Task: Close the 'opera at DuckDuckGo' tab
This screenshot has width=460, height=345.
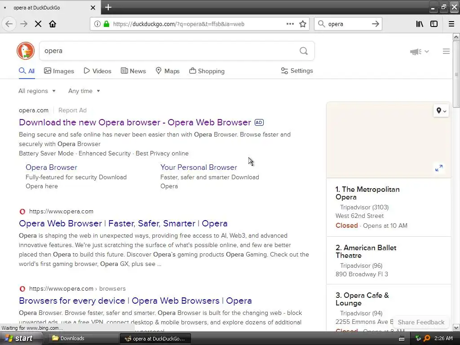Action: [93, 8]
